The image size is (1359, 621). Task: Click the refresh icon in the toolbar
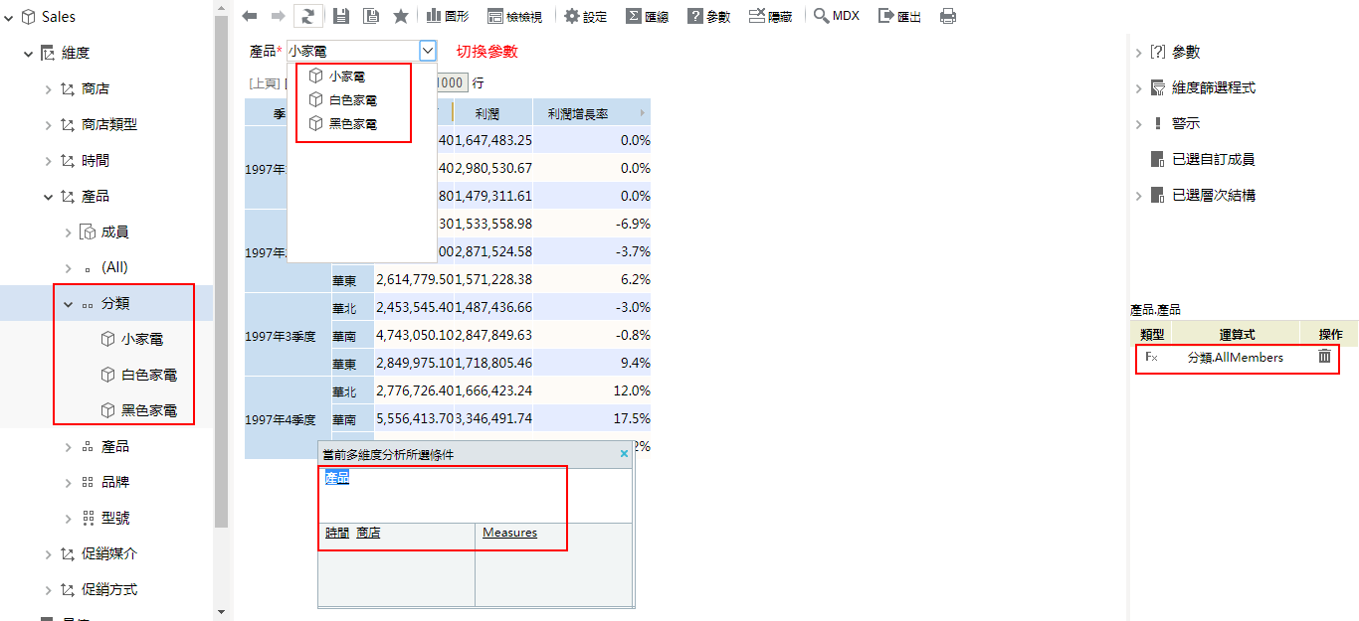tap(308, 16)
